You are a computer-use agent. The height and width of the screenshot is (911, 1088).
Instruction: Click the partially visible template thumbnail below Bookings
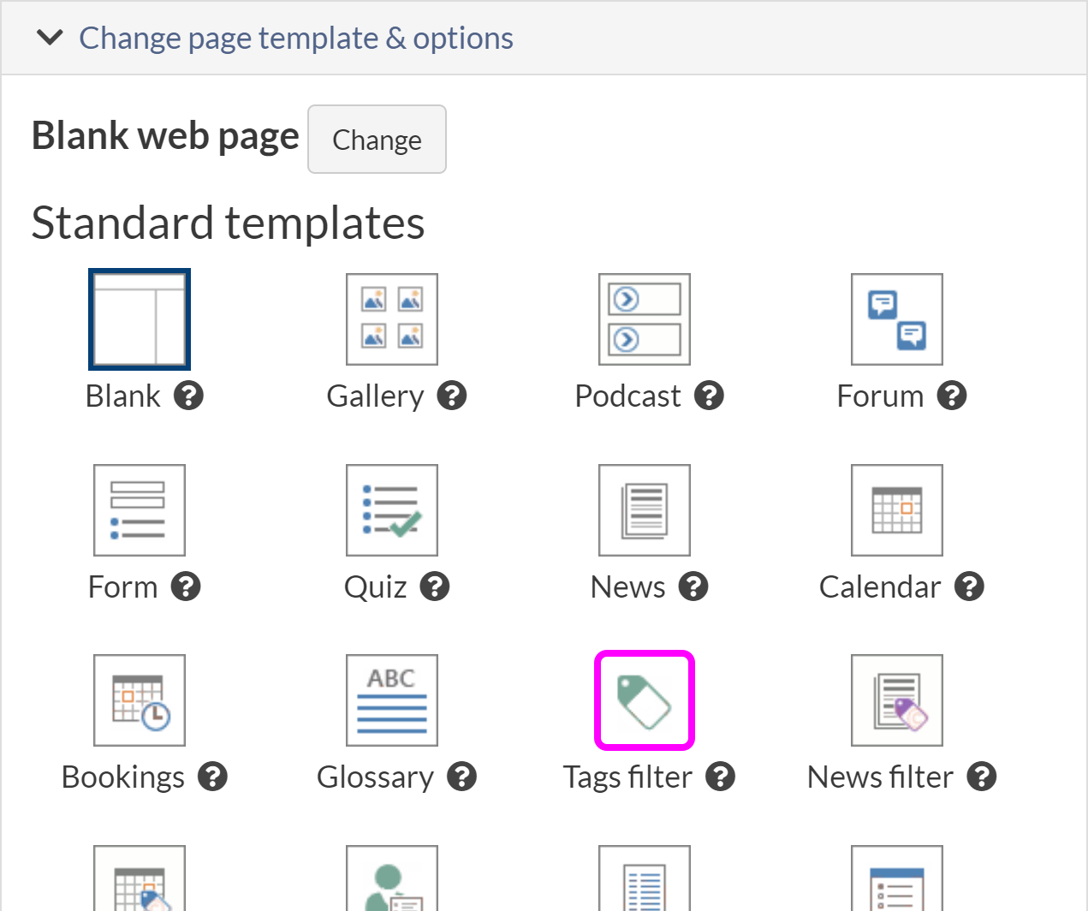[x=139, y=882]
